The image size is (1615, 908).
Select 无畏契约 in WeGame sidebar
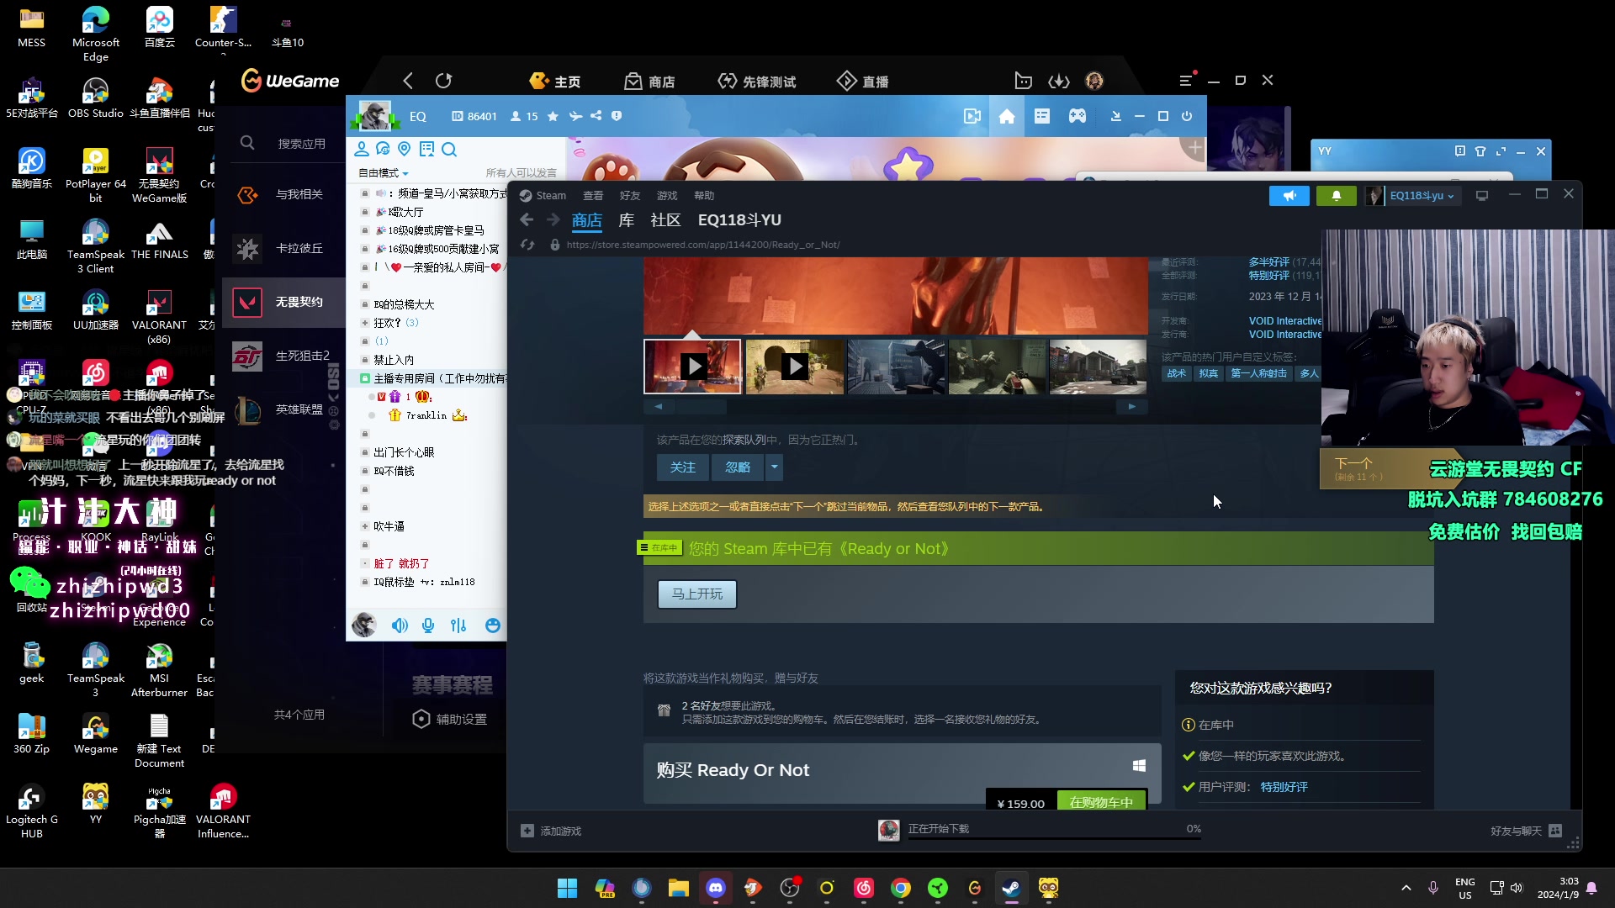coord(284,302)
